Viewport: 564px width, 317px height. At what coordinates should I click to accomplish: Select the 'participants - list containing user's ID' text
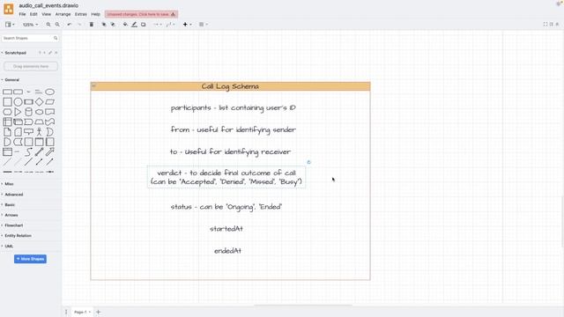pyautogui.click(x=233, y=107)
